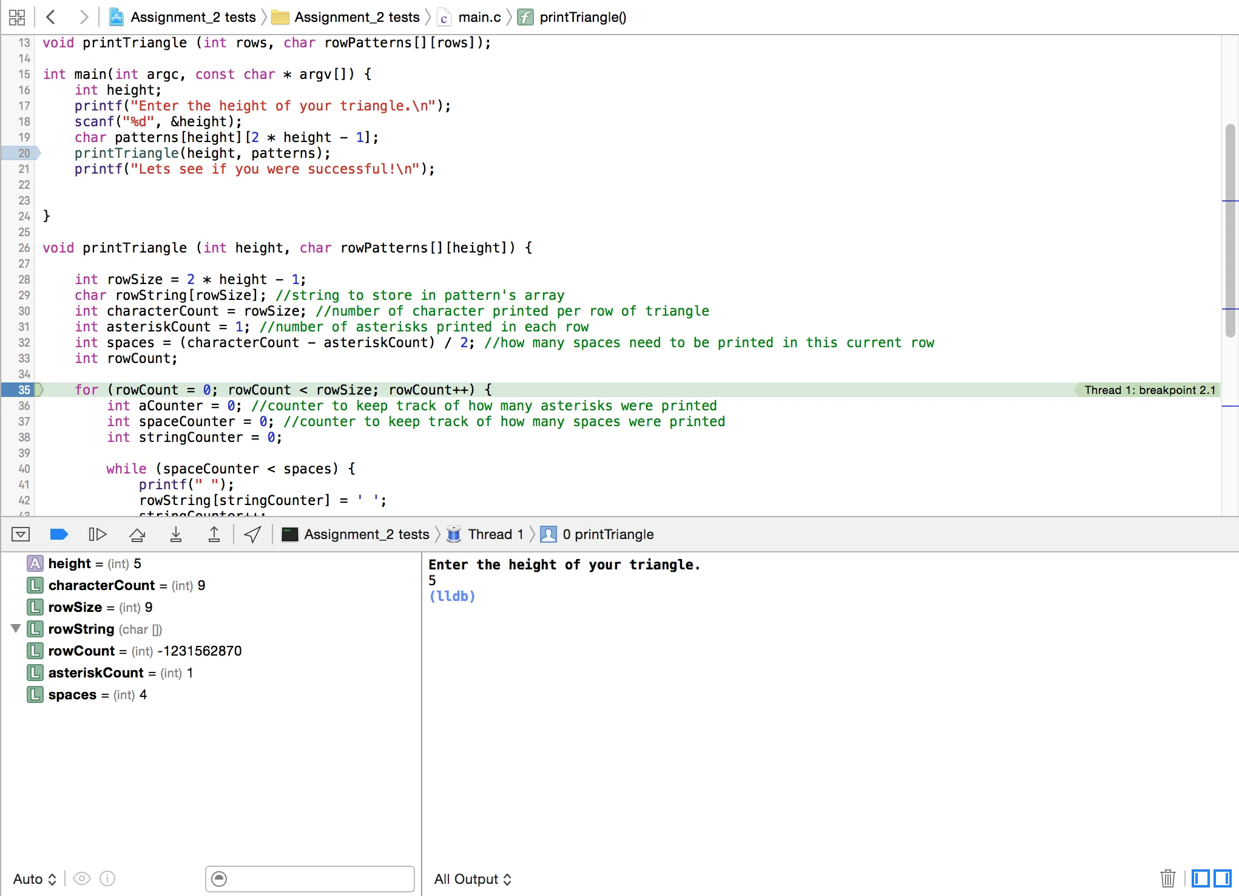Hide the debug area toggle icon
The width and height of the screenshot is (1239, 896).
coord(21,534)
